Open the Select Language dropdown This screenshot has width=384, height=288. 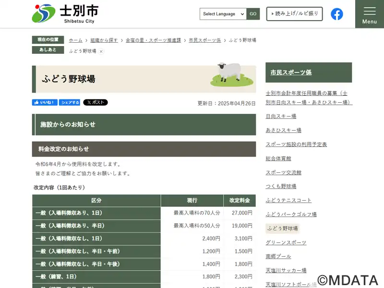click(223, 14)
